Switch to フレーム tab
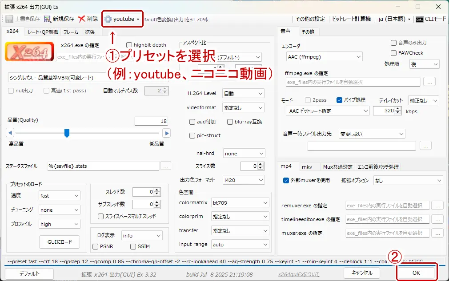 [71, 32]
